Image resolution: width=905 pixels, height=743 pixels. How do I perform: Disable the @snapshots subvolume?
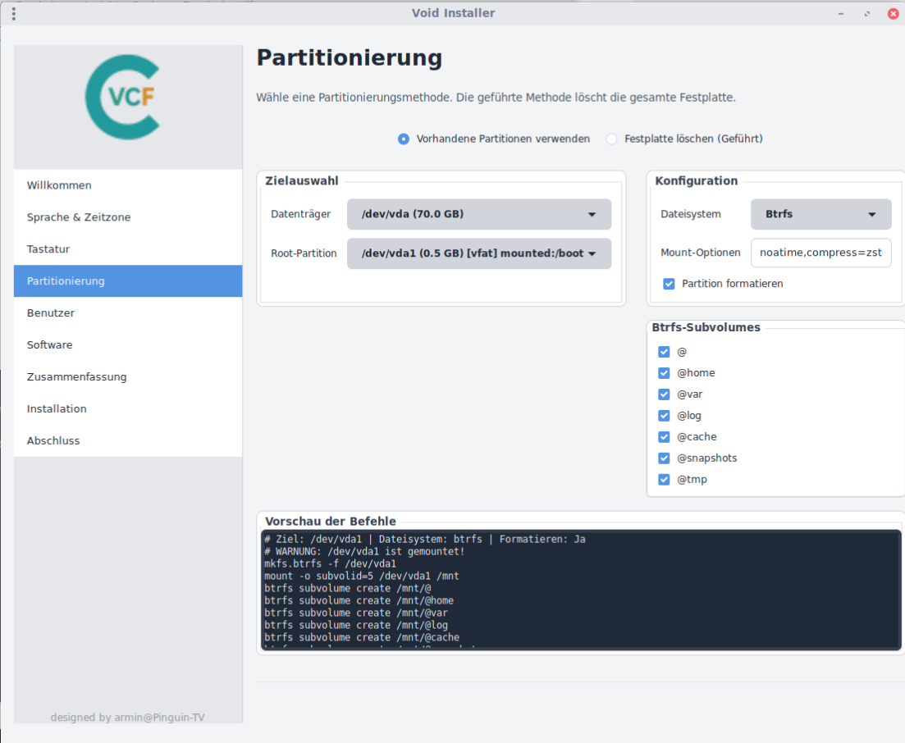(x=664, y=458)
